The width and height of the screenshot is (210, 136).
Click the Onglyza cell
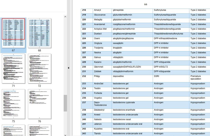[102, 44]
